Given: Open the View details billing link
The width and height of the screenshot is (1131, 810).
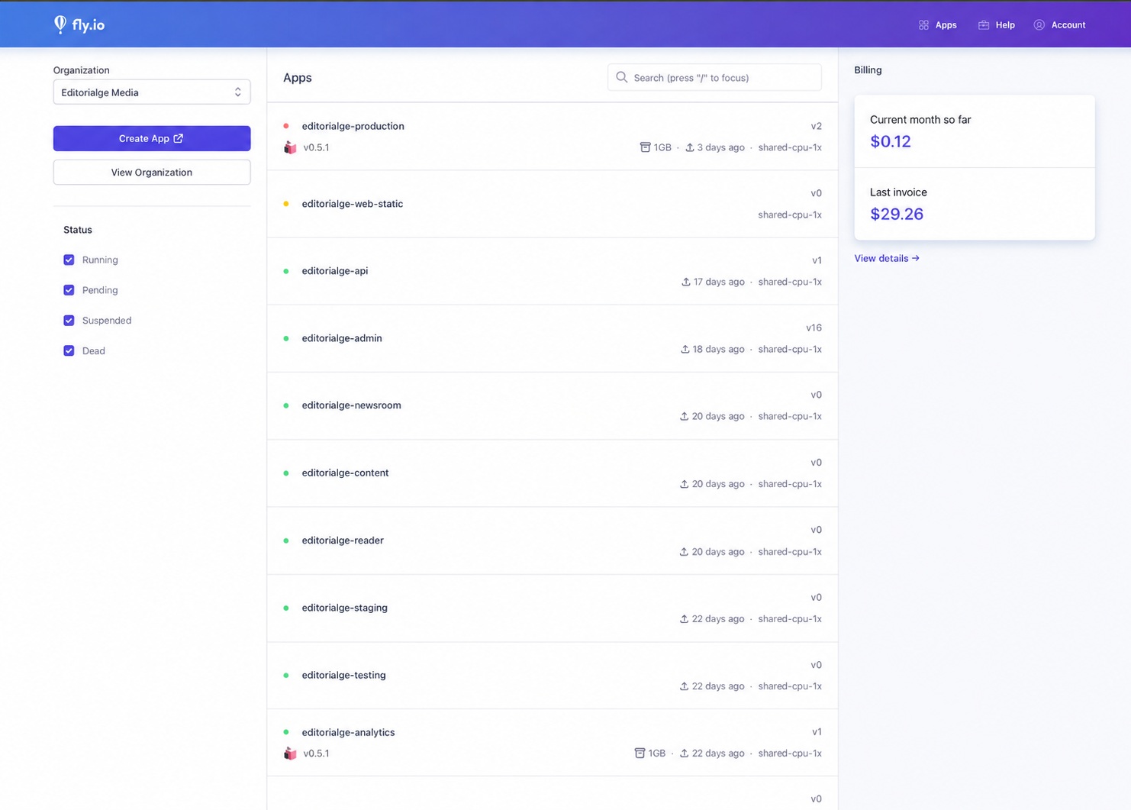Looking at the screenshot, I should [x=887, y=258].
